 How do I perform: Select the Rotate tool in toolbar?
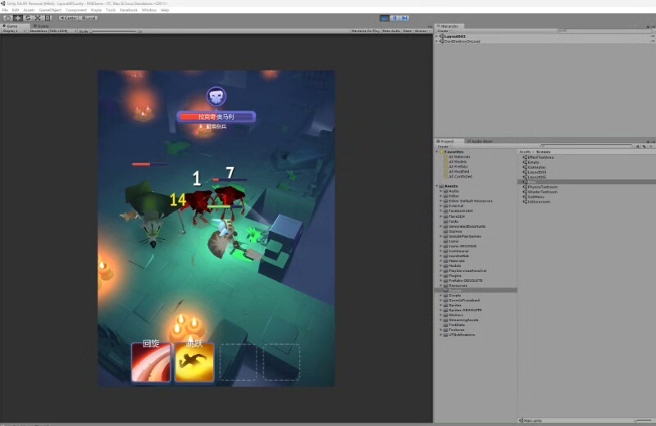pyautogui.click(x=27, y=17)
